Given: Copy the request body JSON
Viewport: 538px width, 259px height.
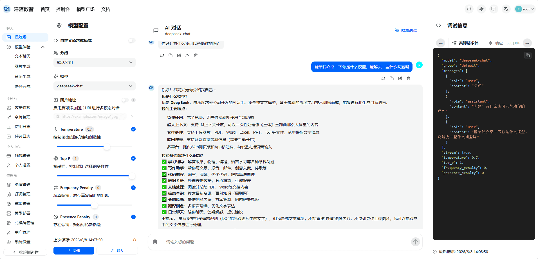Looking at the screenshot, I should pyautogui.click(x=528, y=55).
